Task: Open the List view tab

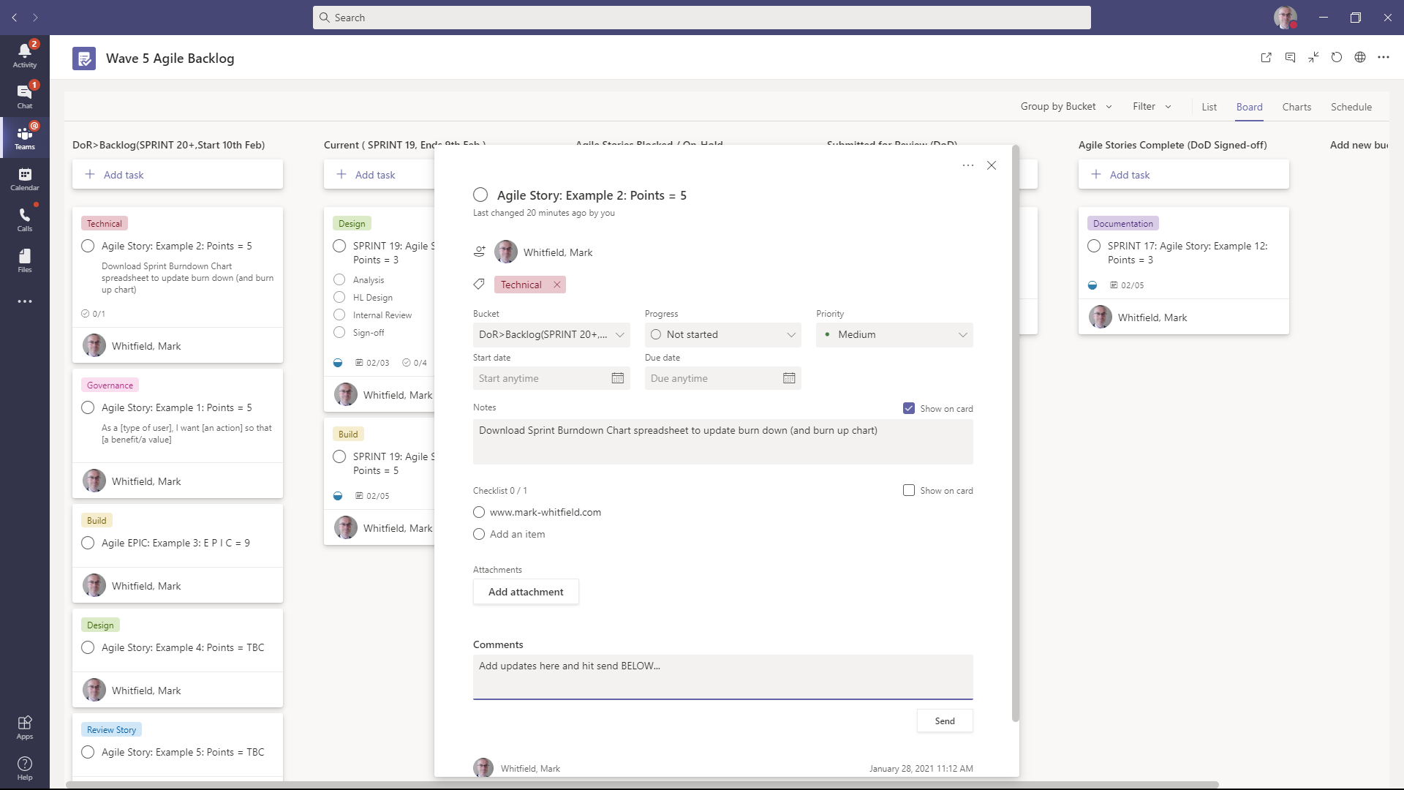Action: click(1208, 107)
